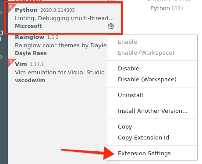
Task: Choose Disable from the context menu
Action: tap(128, 69)
